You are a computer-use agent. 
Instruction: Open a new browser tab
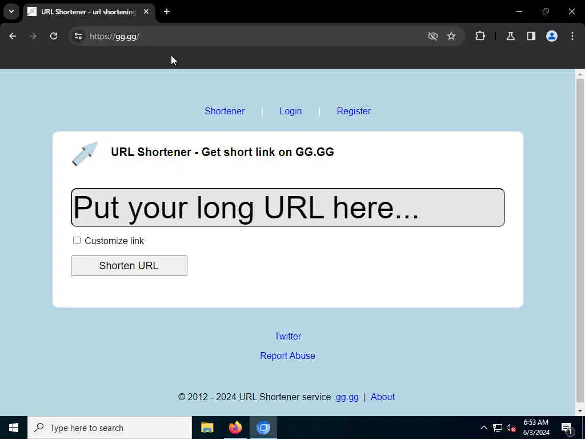tap(167, 11)
